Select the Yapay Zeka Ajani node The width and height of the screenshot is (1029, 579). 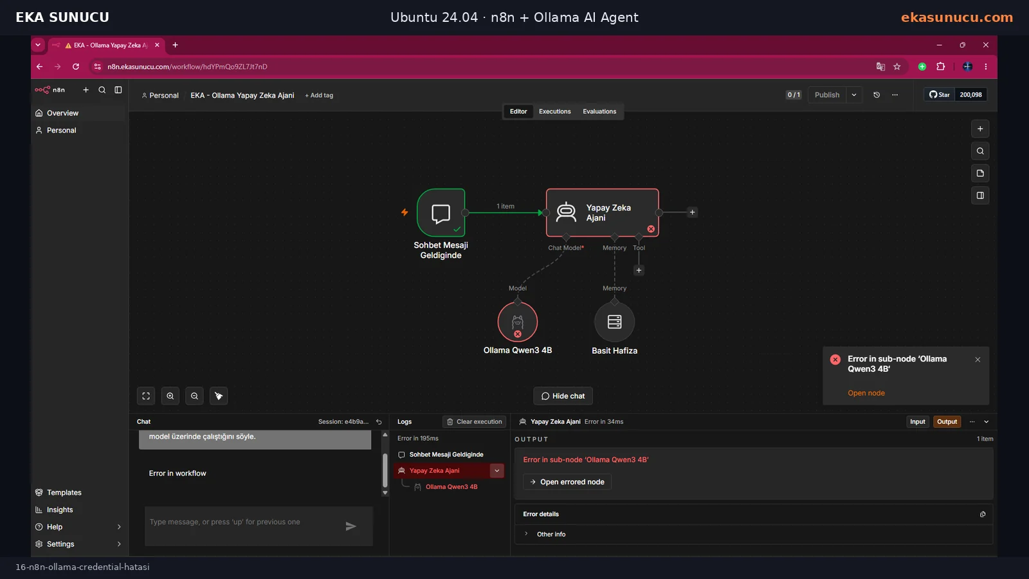click(x=603, y=213)
